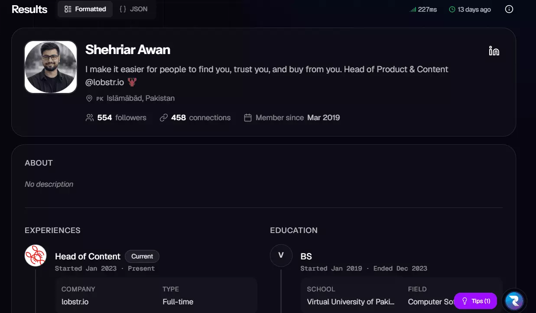Viewport: 536px width, 313px height.
Task: Click the 227ms latency signal icon
Action: [413, 10]
